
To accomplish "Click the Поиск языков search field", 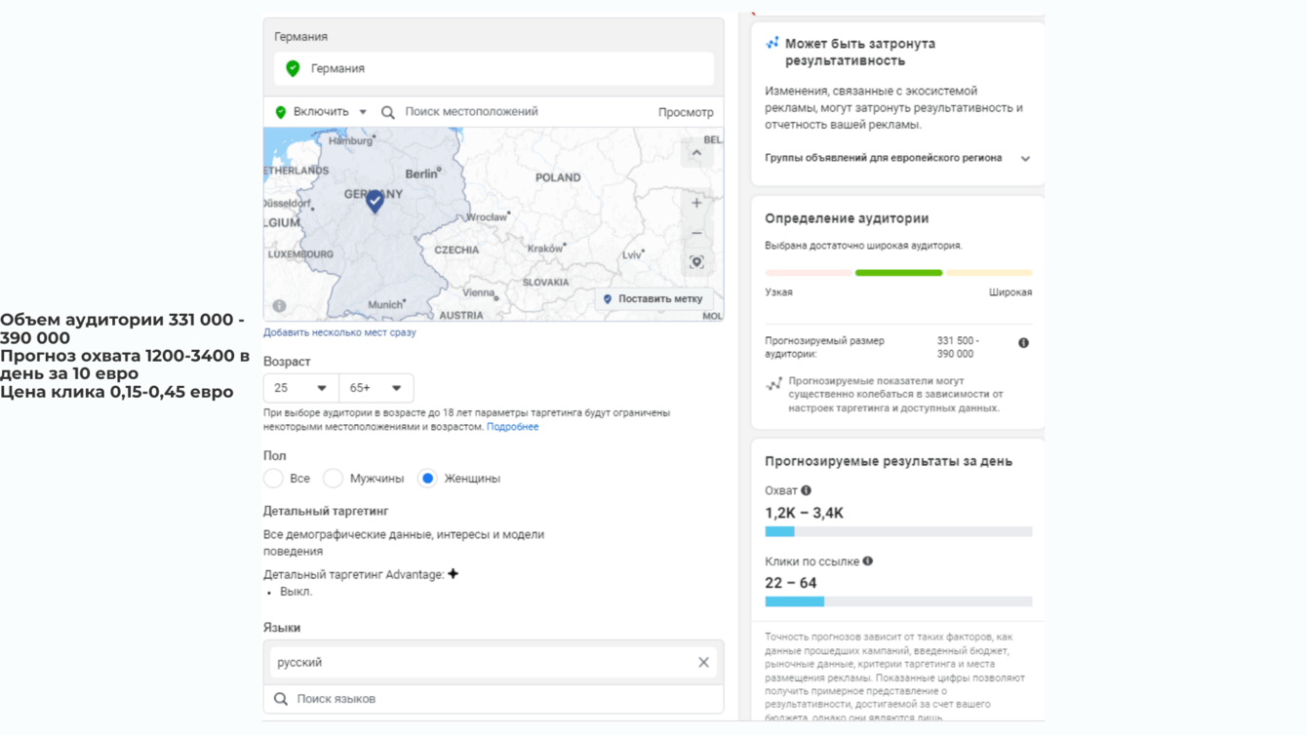I will [x=493, y=699].
